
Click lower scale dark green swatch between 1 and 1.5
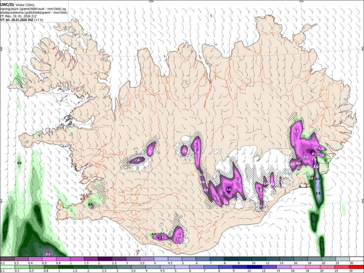point(66,266)
